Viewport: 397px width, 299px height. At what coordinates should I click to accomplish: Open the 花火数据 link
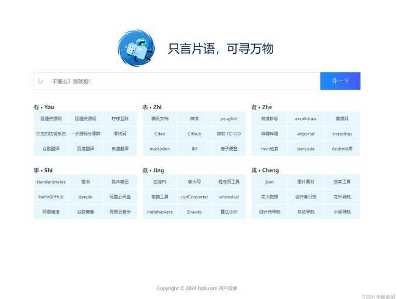pos(270,196)
